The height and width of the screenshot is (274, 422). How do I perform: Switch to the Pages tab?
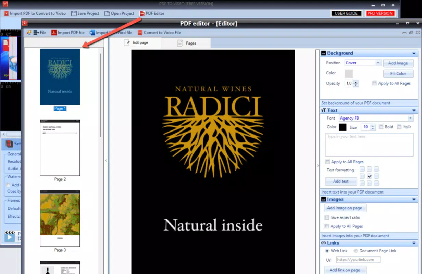(187, 43)
